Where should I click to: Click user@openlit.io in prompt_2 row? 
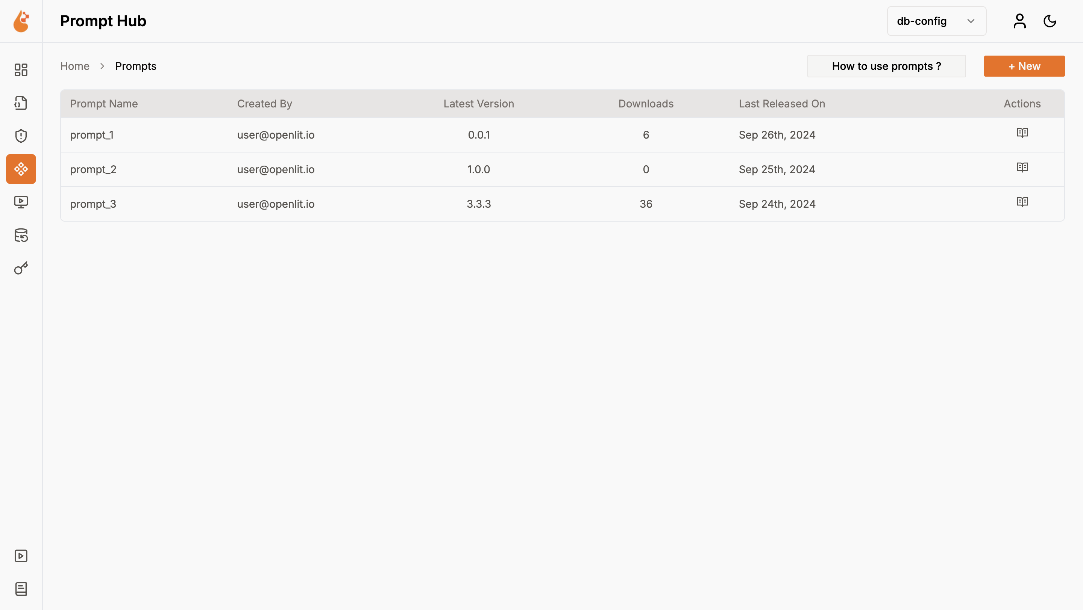276,169
